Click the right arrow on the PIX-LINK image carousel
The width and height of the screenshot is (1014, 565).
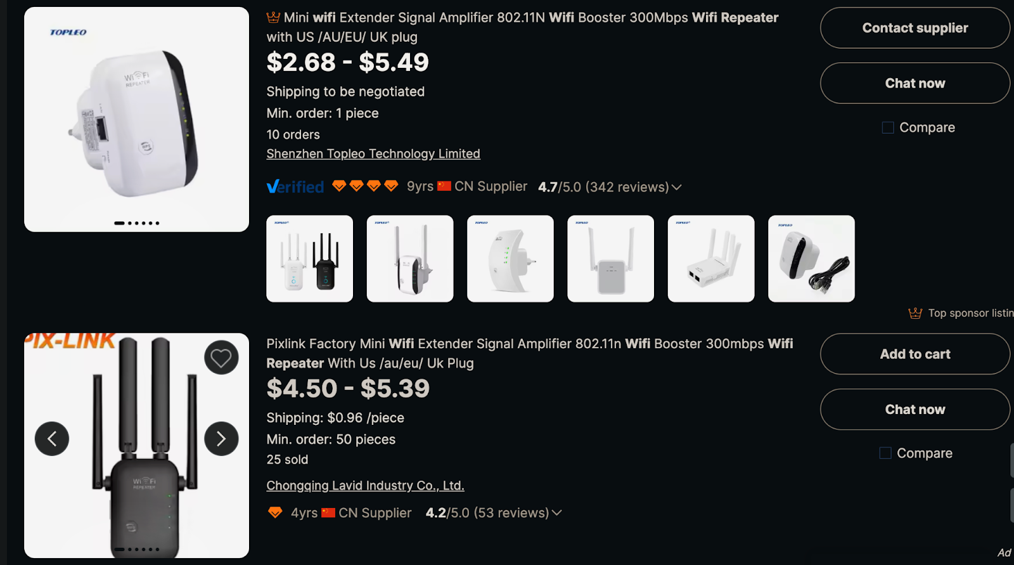[221, 438]
